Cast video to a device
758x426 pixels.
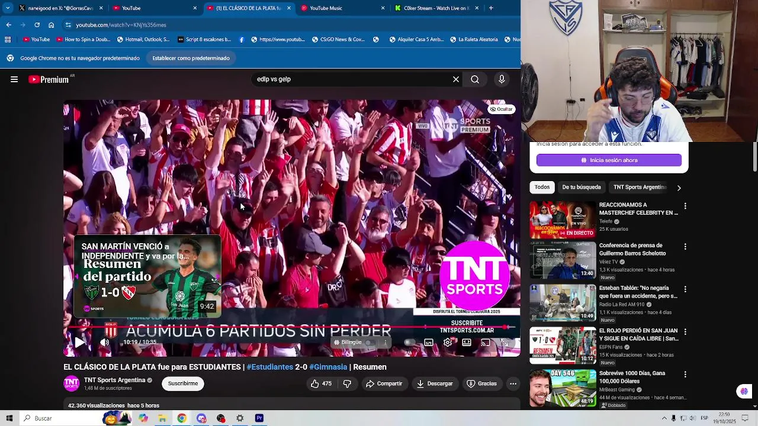point(486,342)
